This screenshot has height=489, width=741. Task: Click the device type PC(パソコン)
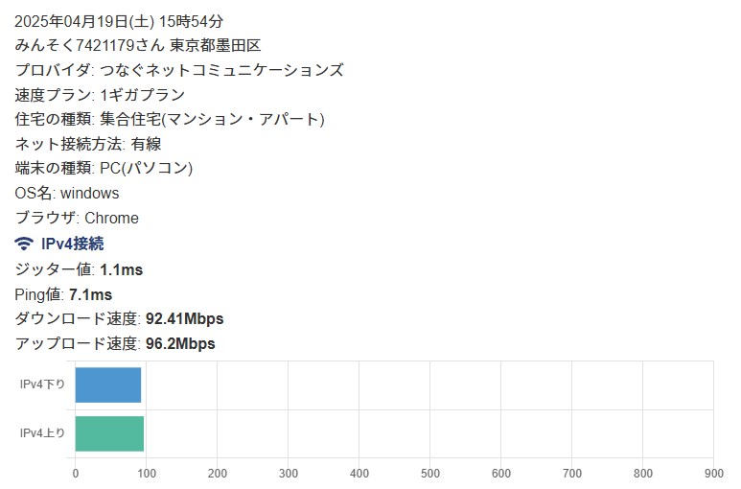146,169
